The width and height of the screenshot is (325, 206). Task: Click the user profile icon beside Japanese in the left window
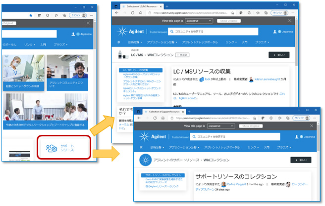[74, 34]
